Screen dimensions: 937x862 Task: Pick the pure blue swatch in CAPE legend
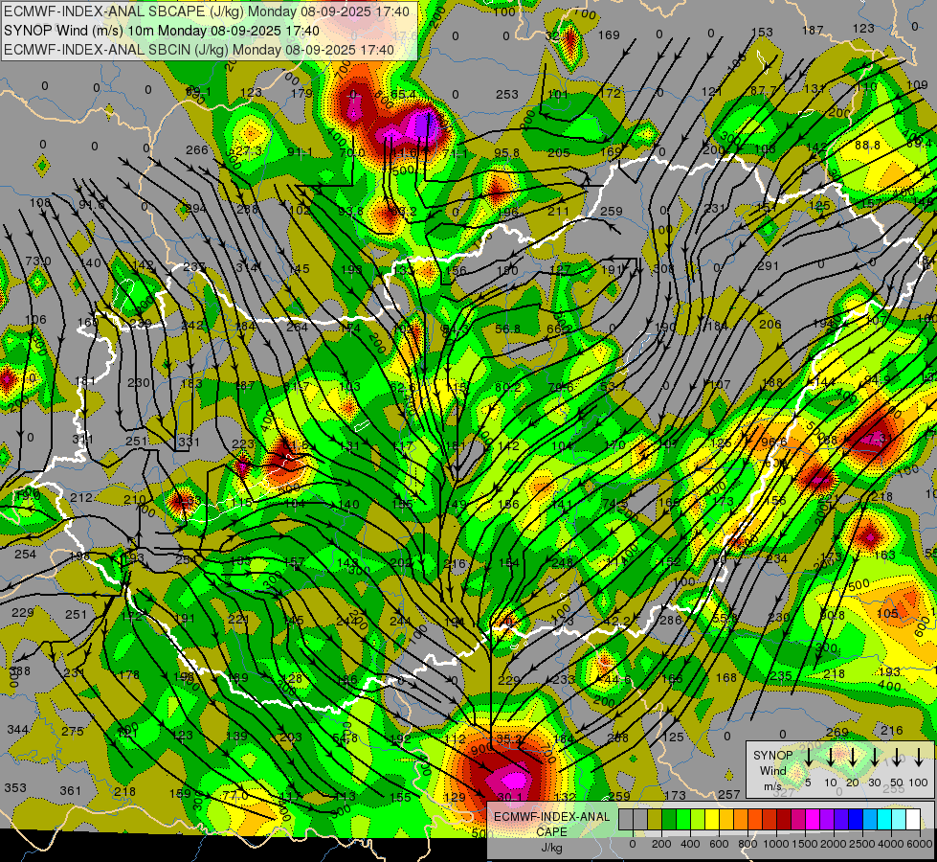click(856, 819)
